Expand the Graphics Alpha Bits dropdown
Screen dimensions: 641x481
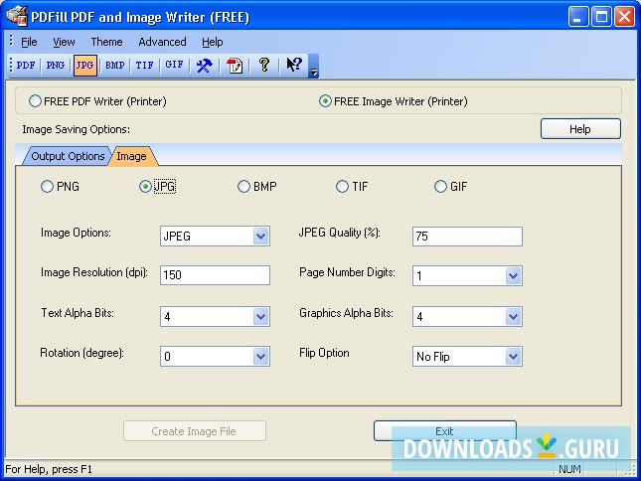point(513,317)
